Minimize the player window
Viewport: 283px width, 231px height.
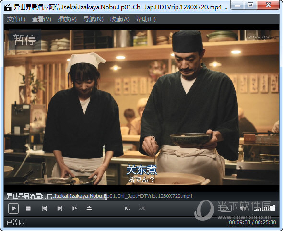click(x=237, y=5)
